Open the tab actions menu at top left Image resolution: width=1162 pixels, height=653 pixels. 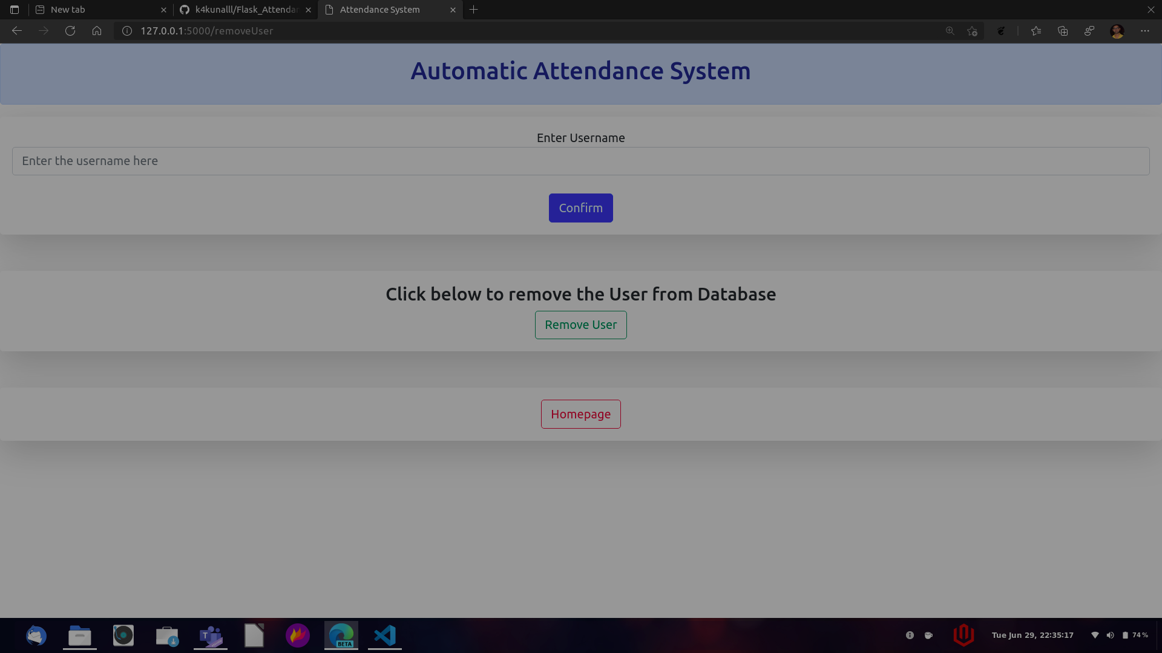point(13,9)
